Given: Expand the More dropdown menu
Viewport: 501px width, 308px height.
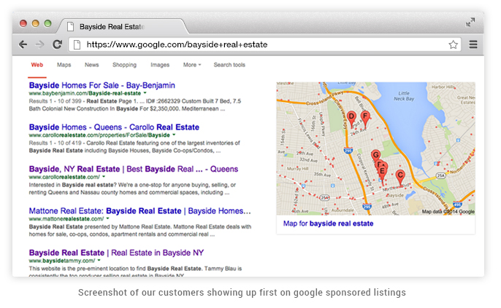Looking at the screenshot, I should tap(192, 65).
